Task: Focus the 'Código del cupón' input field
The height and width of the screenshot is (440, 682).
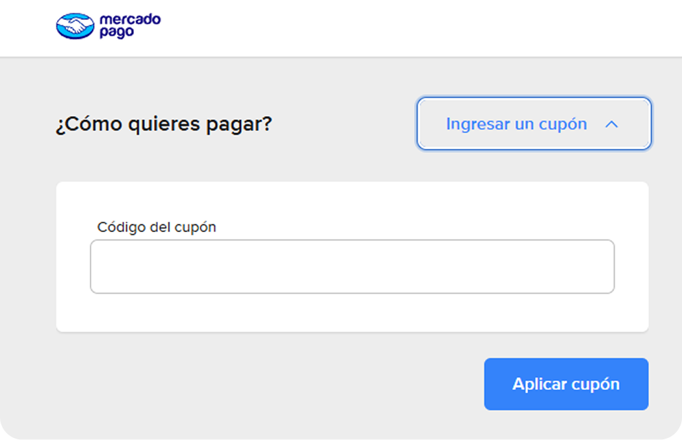Action: [x=352, y=266]
